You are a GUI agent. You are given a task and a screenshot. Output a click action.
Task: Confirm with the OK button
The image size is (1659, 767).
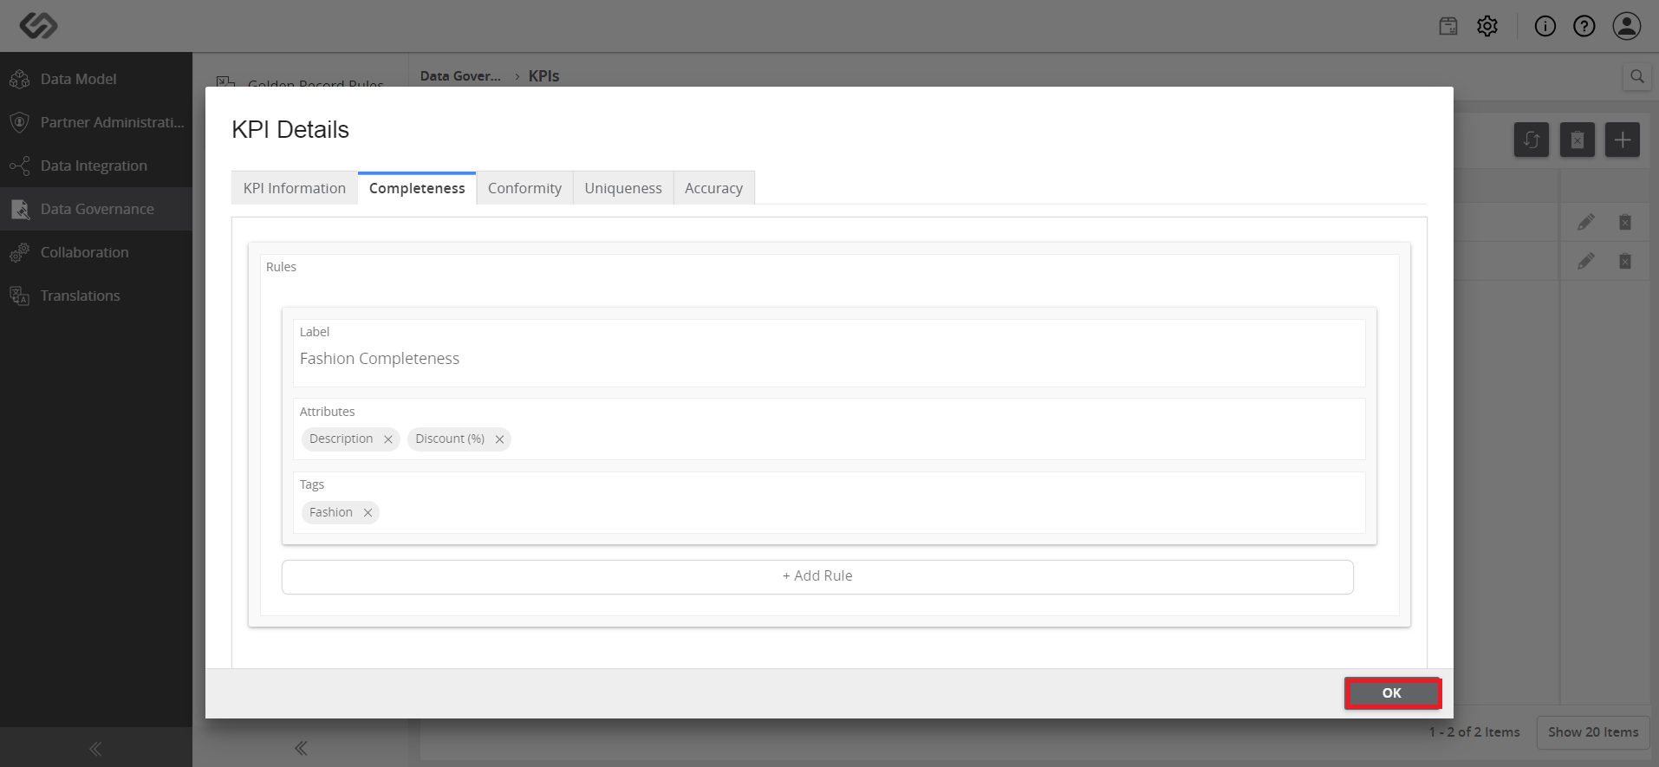(x=1392, y=693)
